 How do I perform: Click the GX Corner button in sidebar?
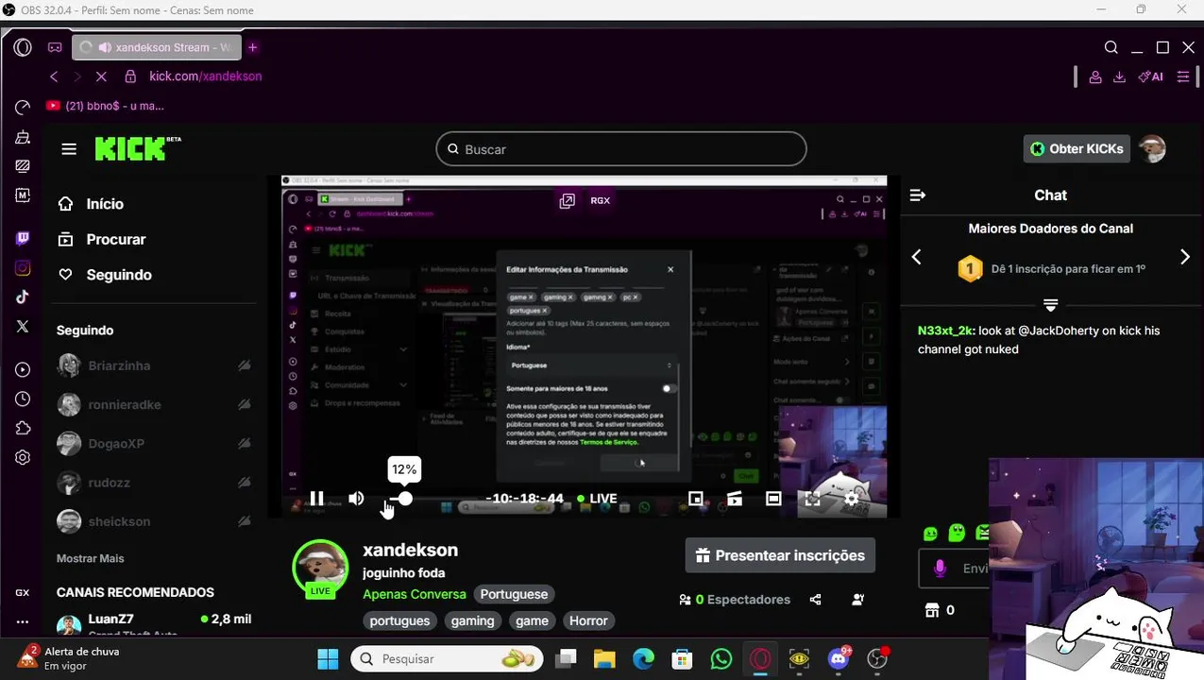click(x=23, y=592)
